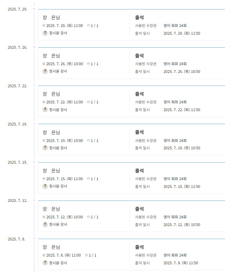Click instructor 정시윤's avatar on July 22 entry
This screenshot has width=225, height=272.
45,109
